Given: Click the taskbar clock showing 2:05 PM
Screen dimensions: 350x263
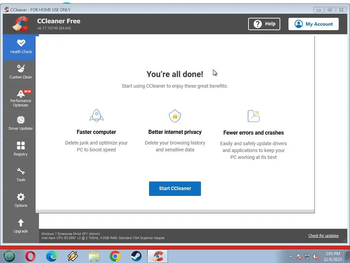Looking at the screenshot, I should [x=333, y=256].
